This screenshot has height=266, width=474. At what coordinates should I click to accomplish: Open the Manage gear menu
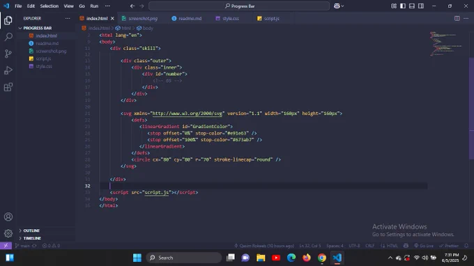8,233
